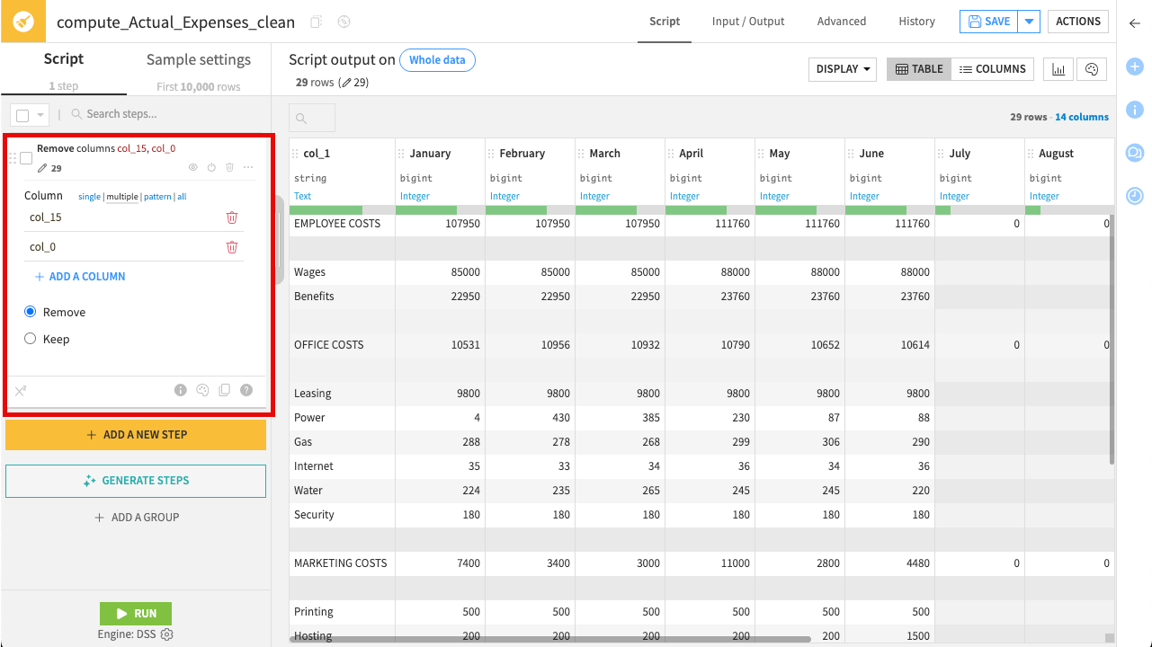The width and height of the screenshot is (1152, 647).
Task: Select the Keep radio button
Action: [x=31, y=339]
